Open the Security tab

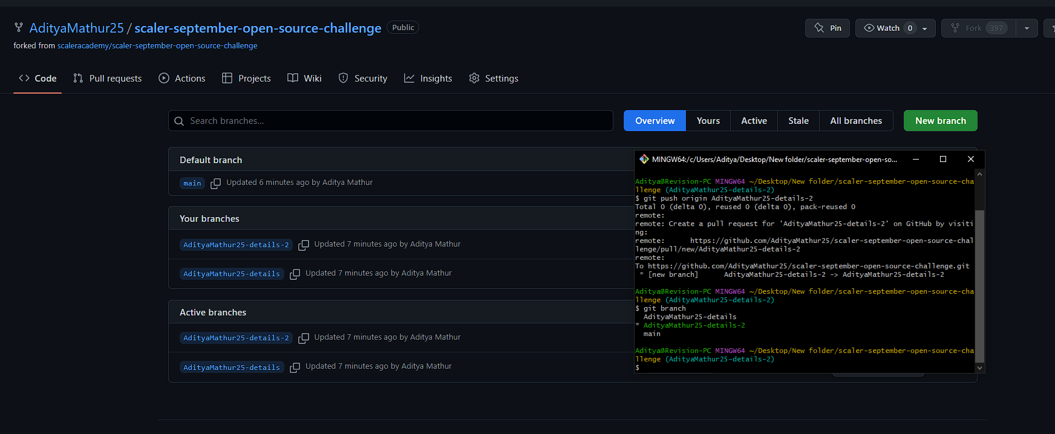(x=362, y=78)
